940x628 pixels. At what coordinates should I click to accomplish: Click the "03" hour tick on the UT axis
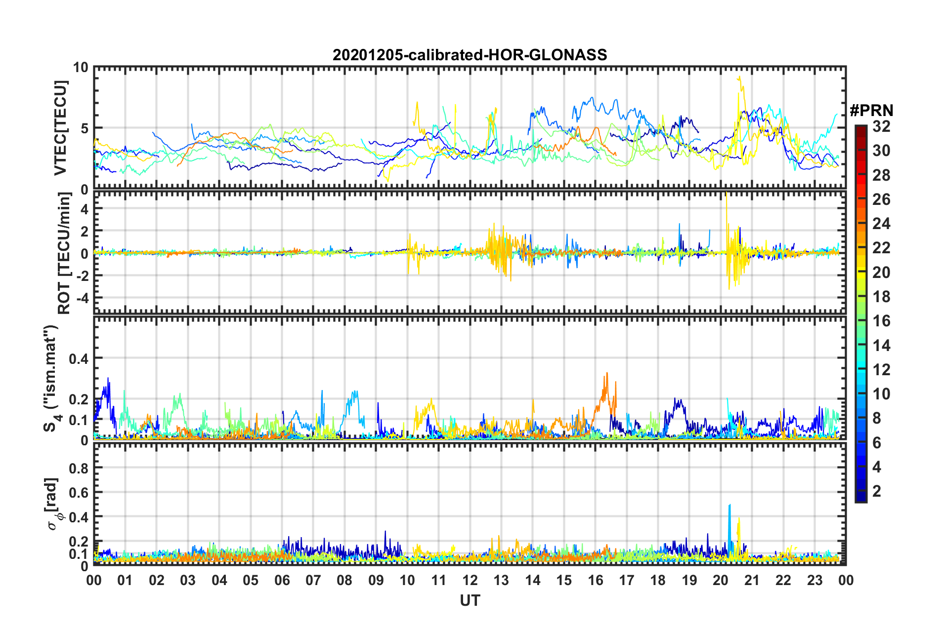tap(188, 580)
